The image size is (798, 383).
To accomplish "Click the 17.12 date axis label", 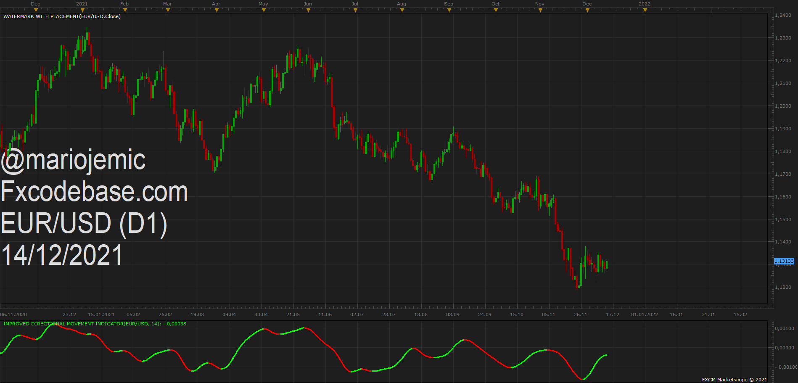I will [613, 314].
